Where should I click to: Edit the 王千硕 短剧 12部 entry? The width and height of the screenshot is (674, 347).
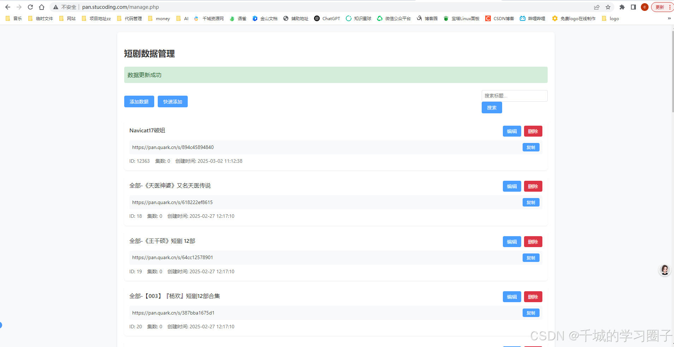[512, 242]
